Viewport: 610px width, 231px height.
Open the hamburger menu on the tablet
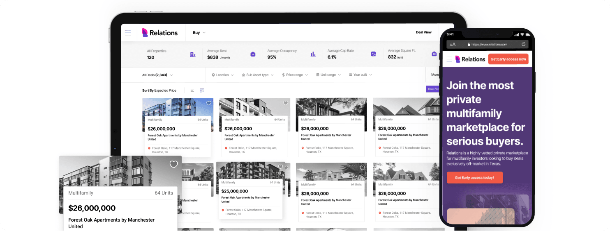pos(128,33)
